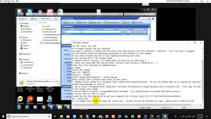The height and width of the screenshot is (119, 211).
Task: Open the notification center icon
Action: 207,116
